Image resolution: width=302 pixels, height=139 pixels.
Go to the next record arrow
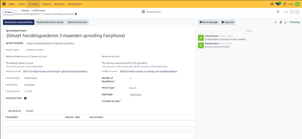[297, 12]
